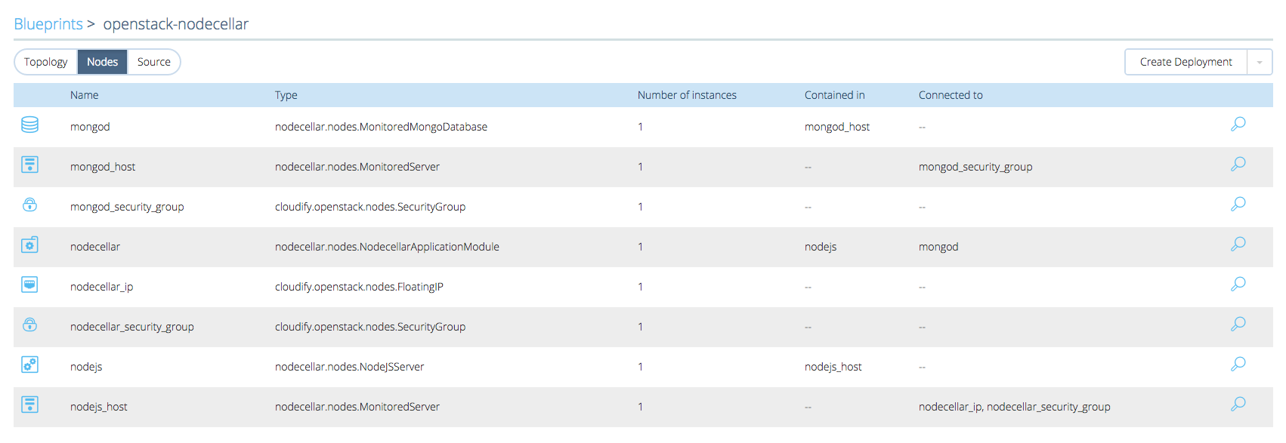Click the Name column header
Image resolution: width=1286 pixels, height=443 pixels.
(85, 95)
